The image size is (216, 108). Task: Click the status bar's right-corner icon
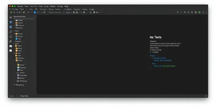pyautogui.click(x=206, y=96)
